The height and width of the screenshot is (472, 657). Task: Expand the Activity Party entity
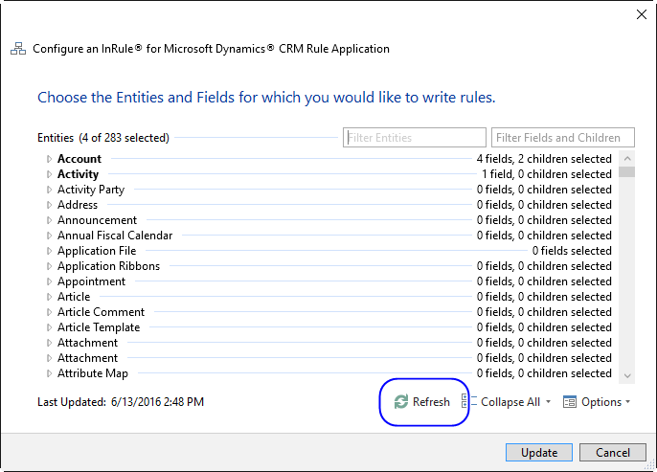coord(49,190)
